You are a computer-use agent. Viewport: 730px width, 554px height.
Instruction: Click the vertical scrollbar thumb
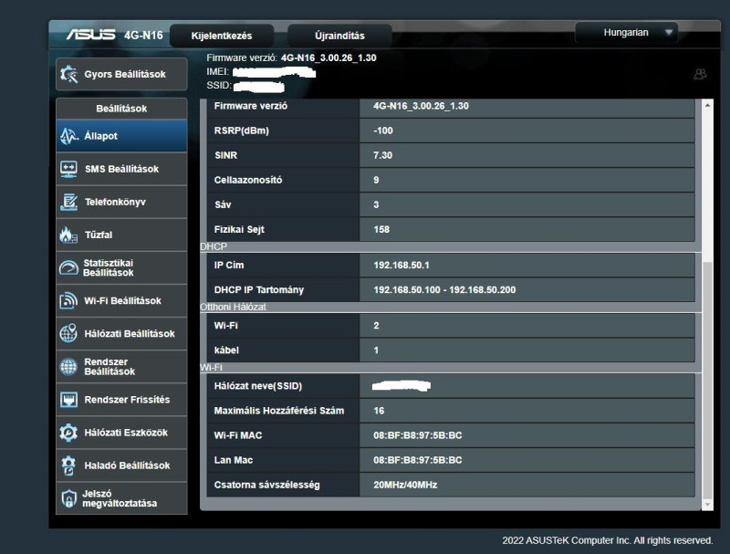(x=708, y=380)
